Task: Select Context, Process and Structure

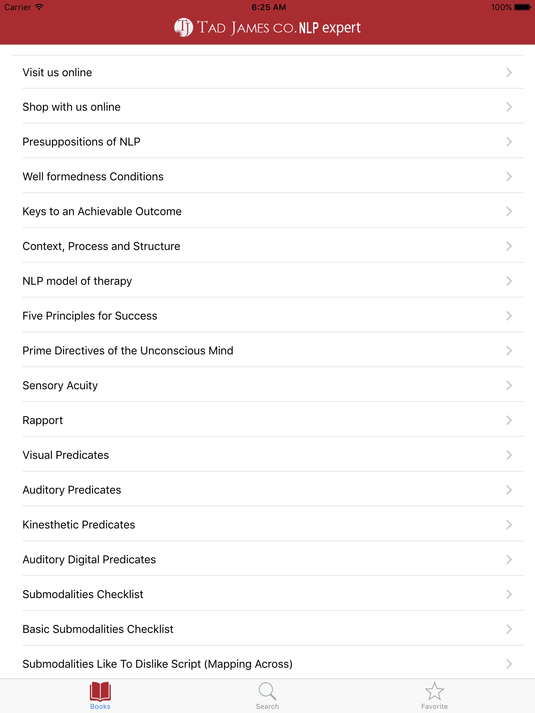Action: click(101, 246)
